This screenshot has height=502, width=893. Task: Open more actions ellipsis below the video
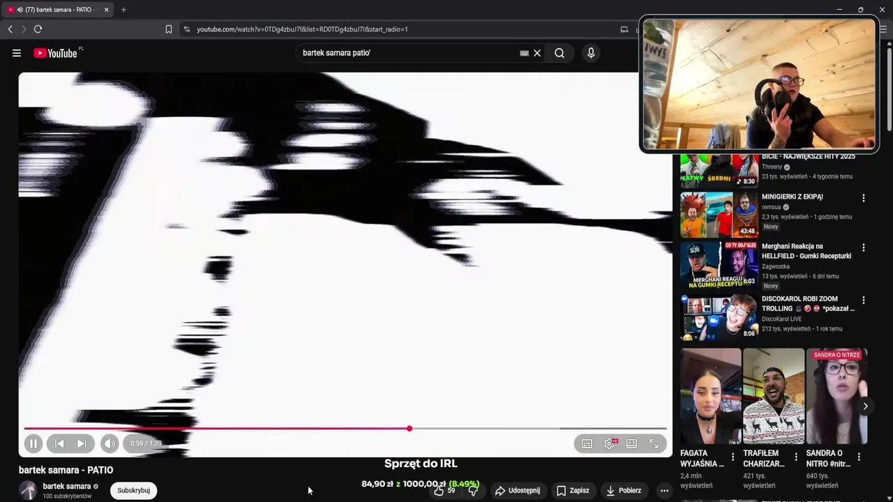tap(664, 491)
